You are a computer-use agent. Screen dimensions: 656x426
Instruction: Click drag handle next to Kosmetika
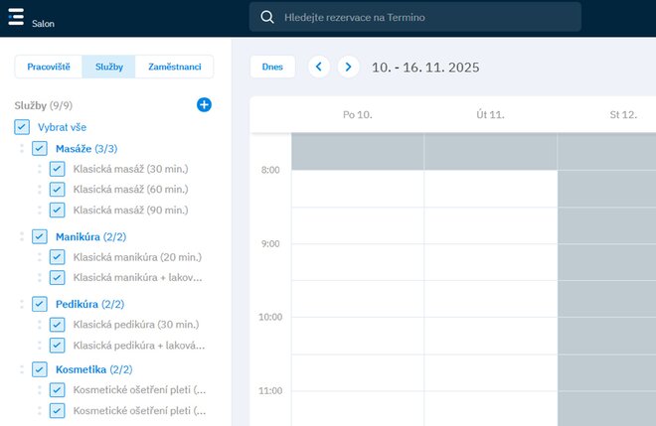pyautogui.click(x=22, y=369)
